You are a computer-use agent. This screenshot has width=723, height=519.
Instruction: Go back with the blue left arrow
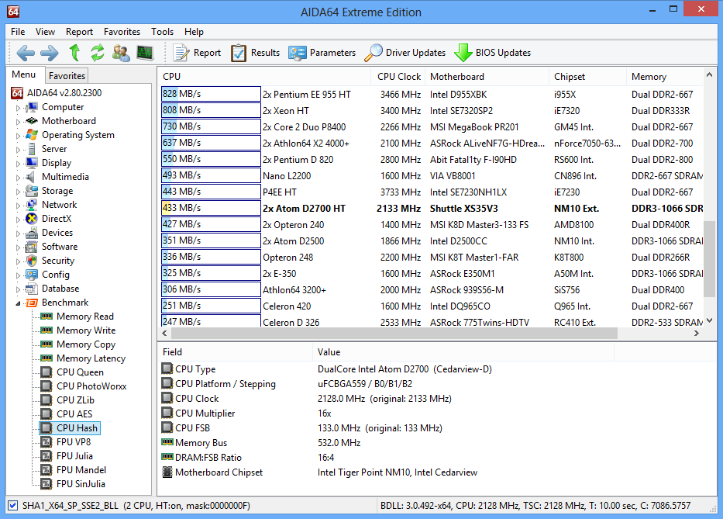26,53
